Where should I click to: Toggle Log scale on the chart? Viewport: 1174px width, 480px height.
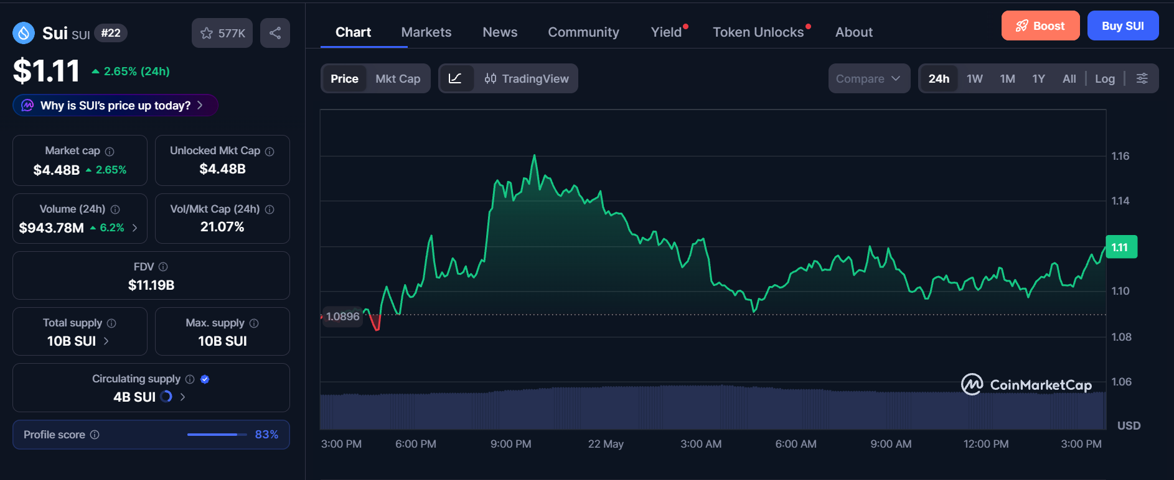click(1105, 78)
